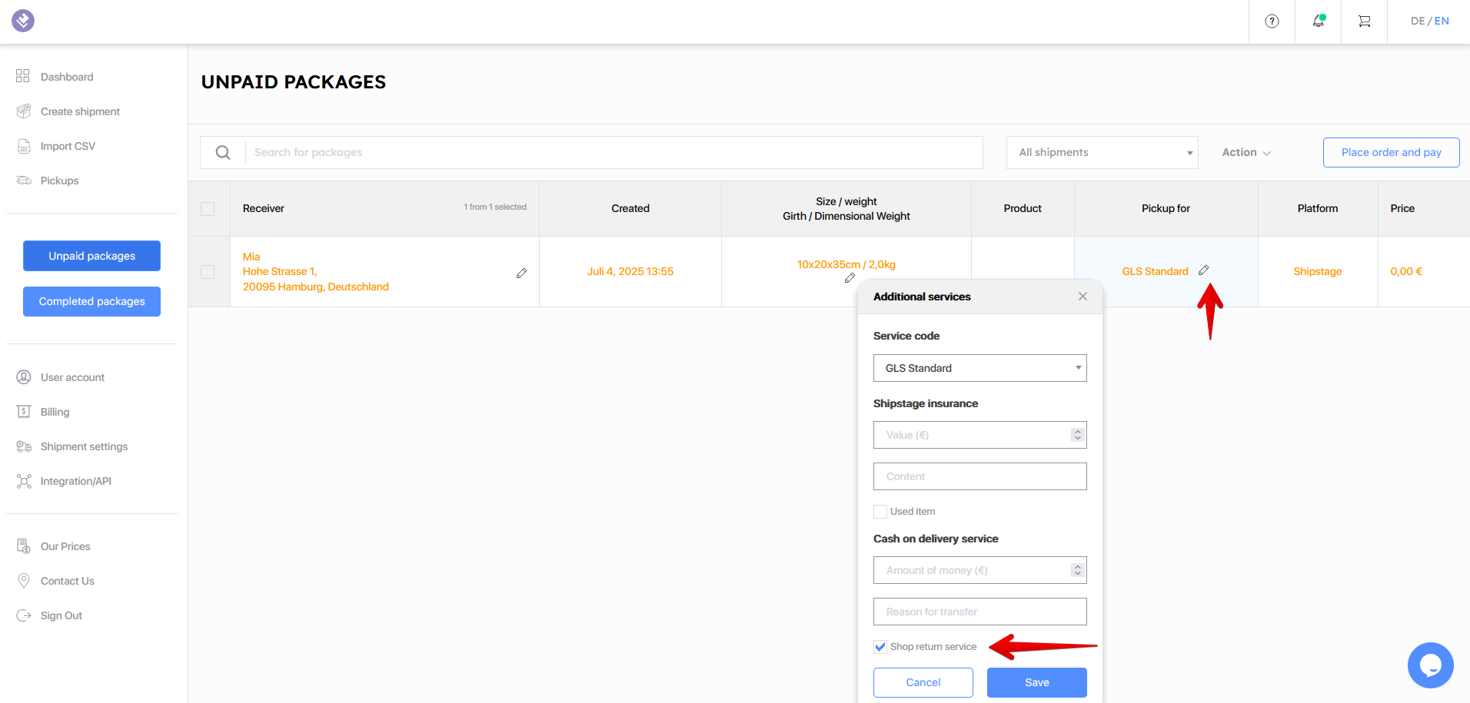Open the notifications bell icon
The width and height of the screenshot is (1470, 703).
click(x=1318, y=22)
